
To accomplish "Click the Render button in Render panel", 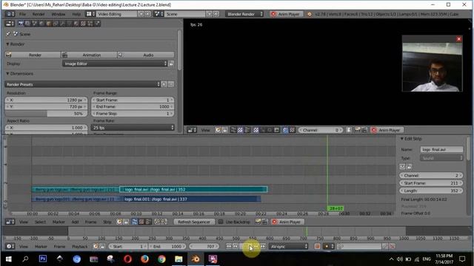I will (33, 55).
